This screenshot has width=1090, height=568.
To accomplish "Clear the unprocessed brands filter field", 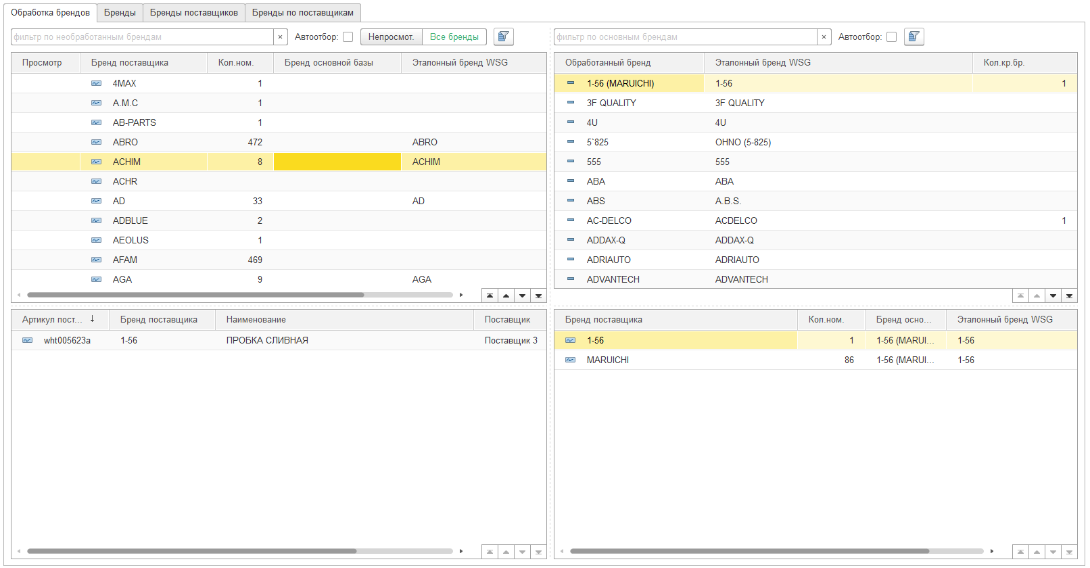I will (281, 37).
